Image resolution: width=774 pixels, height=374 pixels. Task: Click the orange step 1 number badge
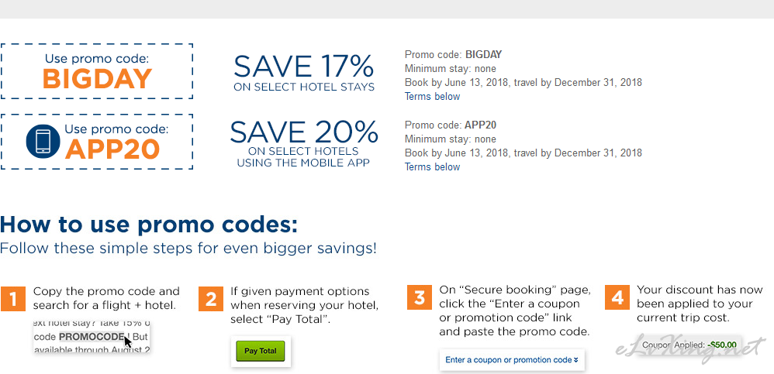13,299
